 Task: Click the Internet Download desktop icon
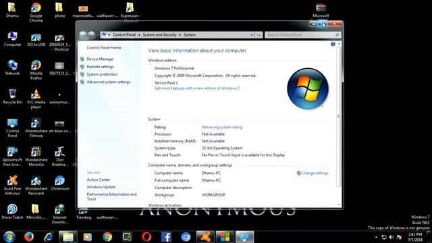coord(60,214)
